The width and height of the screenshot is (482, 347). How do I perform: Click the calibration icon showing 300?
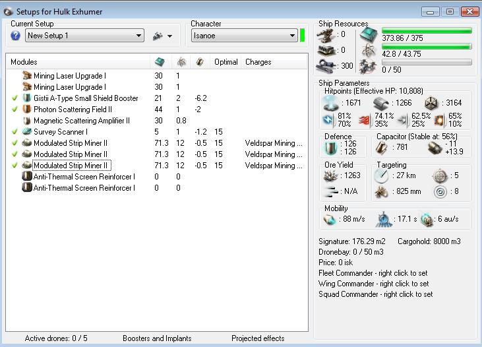point(326,65)
